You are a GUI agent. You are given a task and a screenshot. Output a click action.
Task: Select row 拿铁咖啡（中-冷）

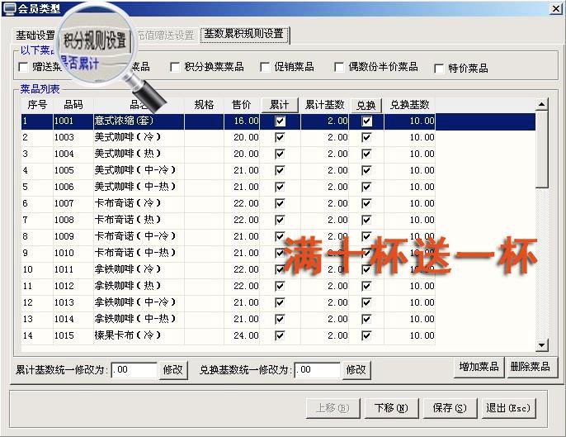[228, 302]
